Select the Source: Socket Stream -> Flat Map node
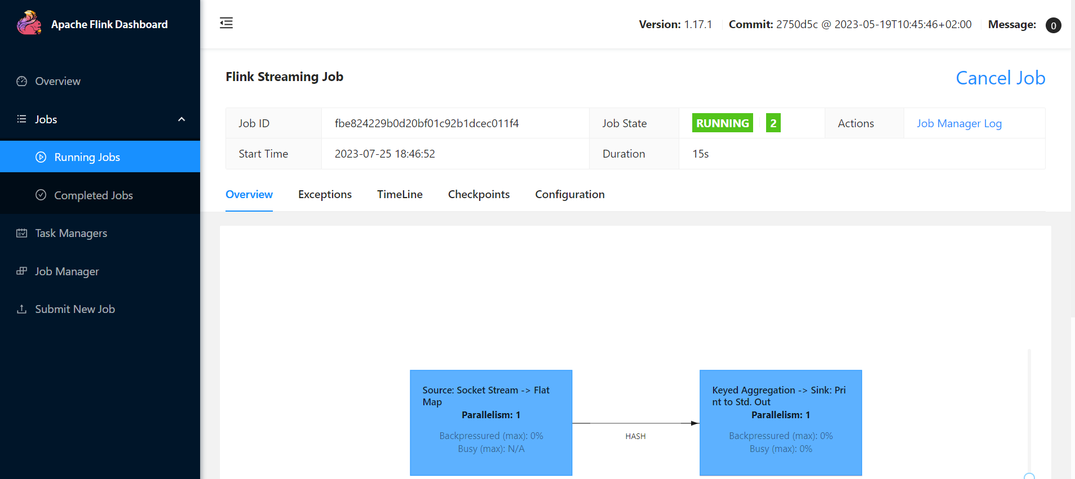Screen dimensions: 1075x479 [x=491, y=423]
